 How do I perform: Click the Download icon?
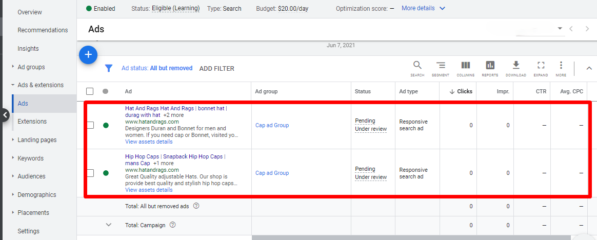click(x=515, y=66)
